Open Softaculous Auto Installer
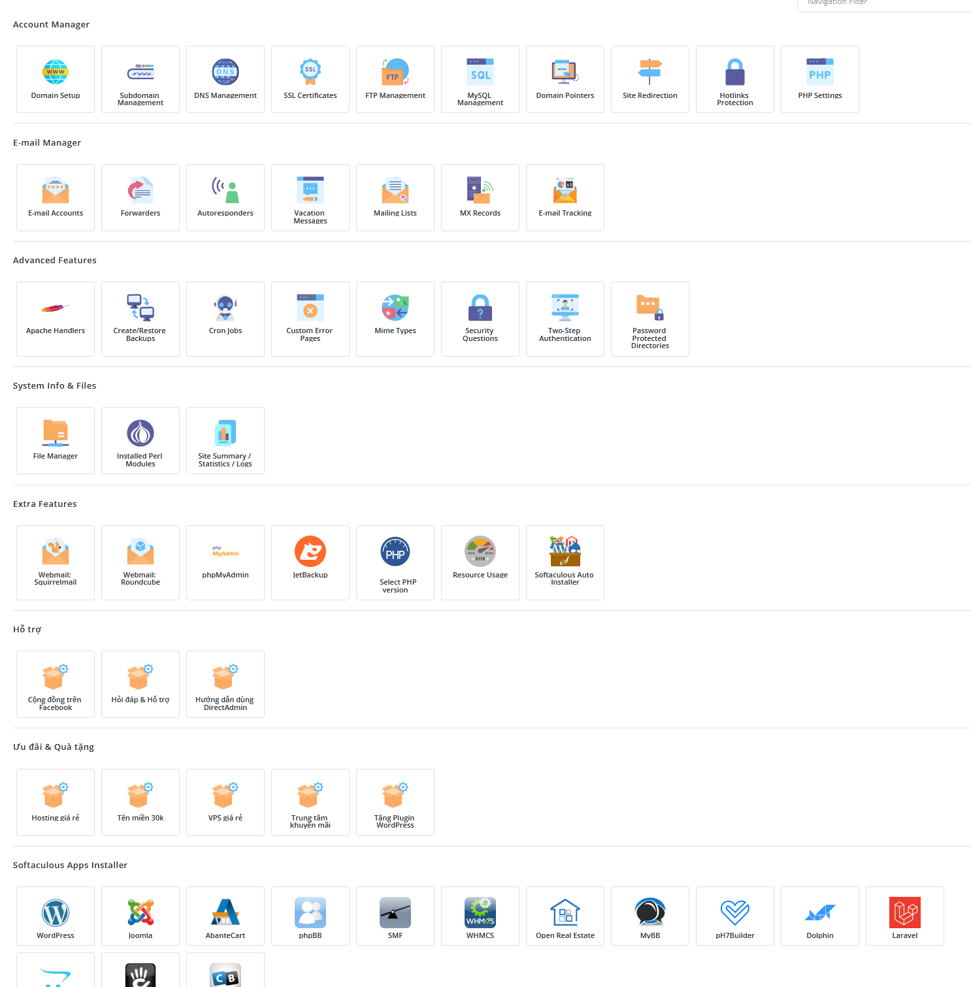This screenshot has height=987, width=971. point(565,562)
